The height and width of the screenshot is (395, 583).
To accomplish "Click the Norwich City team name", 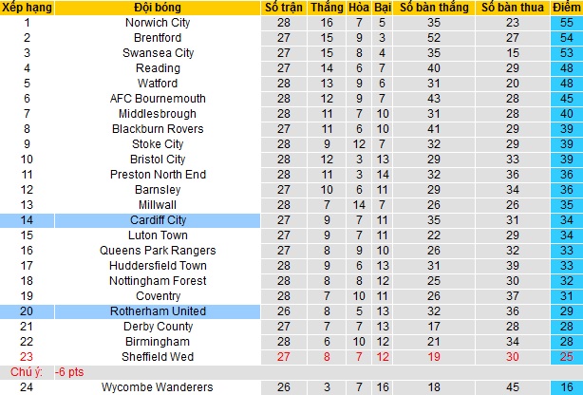I will coord(158,23).
